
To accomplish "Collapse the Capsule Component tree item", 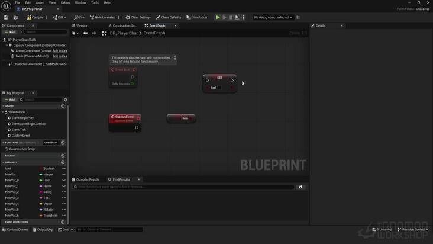I will (x=7, y=46).
